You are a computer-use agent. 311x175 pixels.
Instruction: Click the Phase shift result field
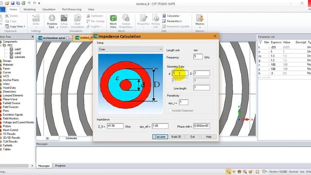[202, 126]
